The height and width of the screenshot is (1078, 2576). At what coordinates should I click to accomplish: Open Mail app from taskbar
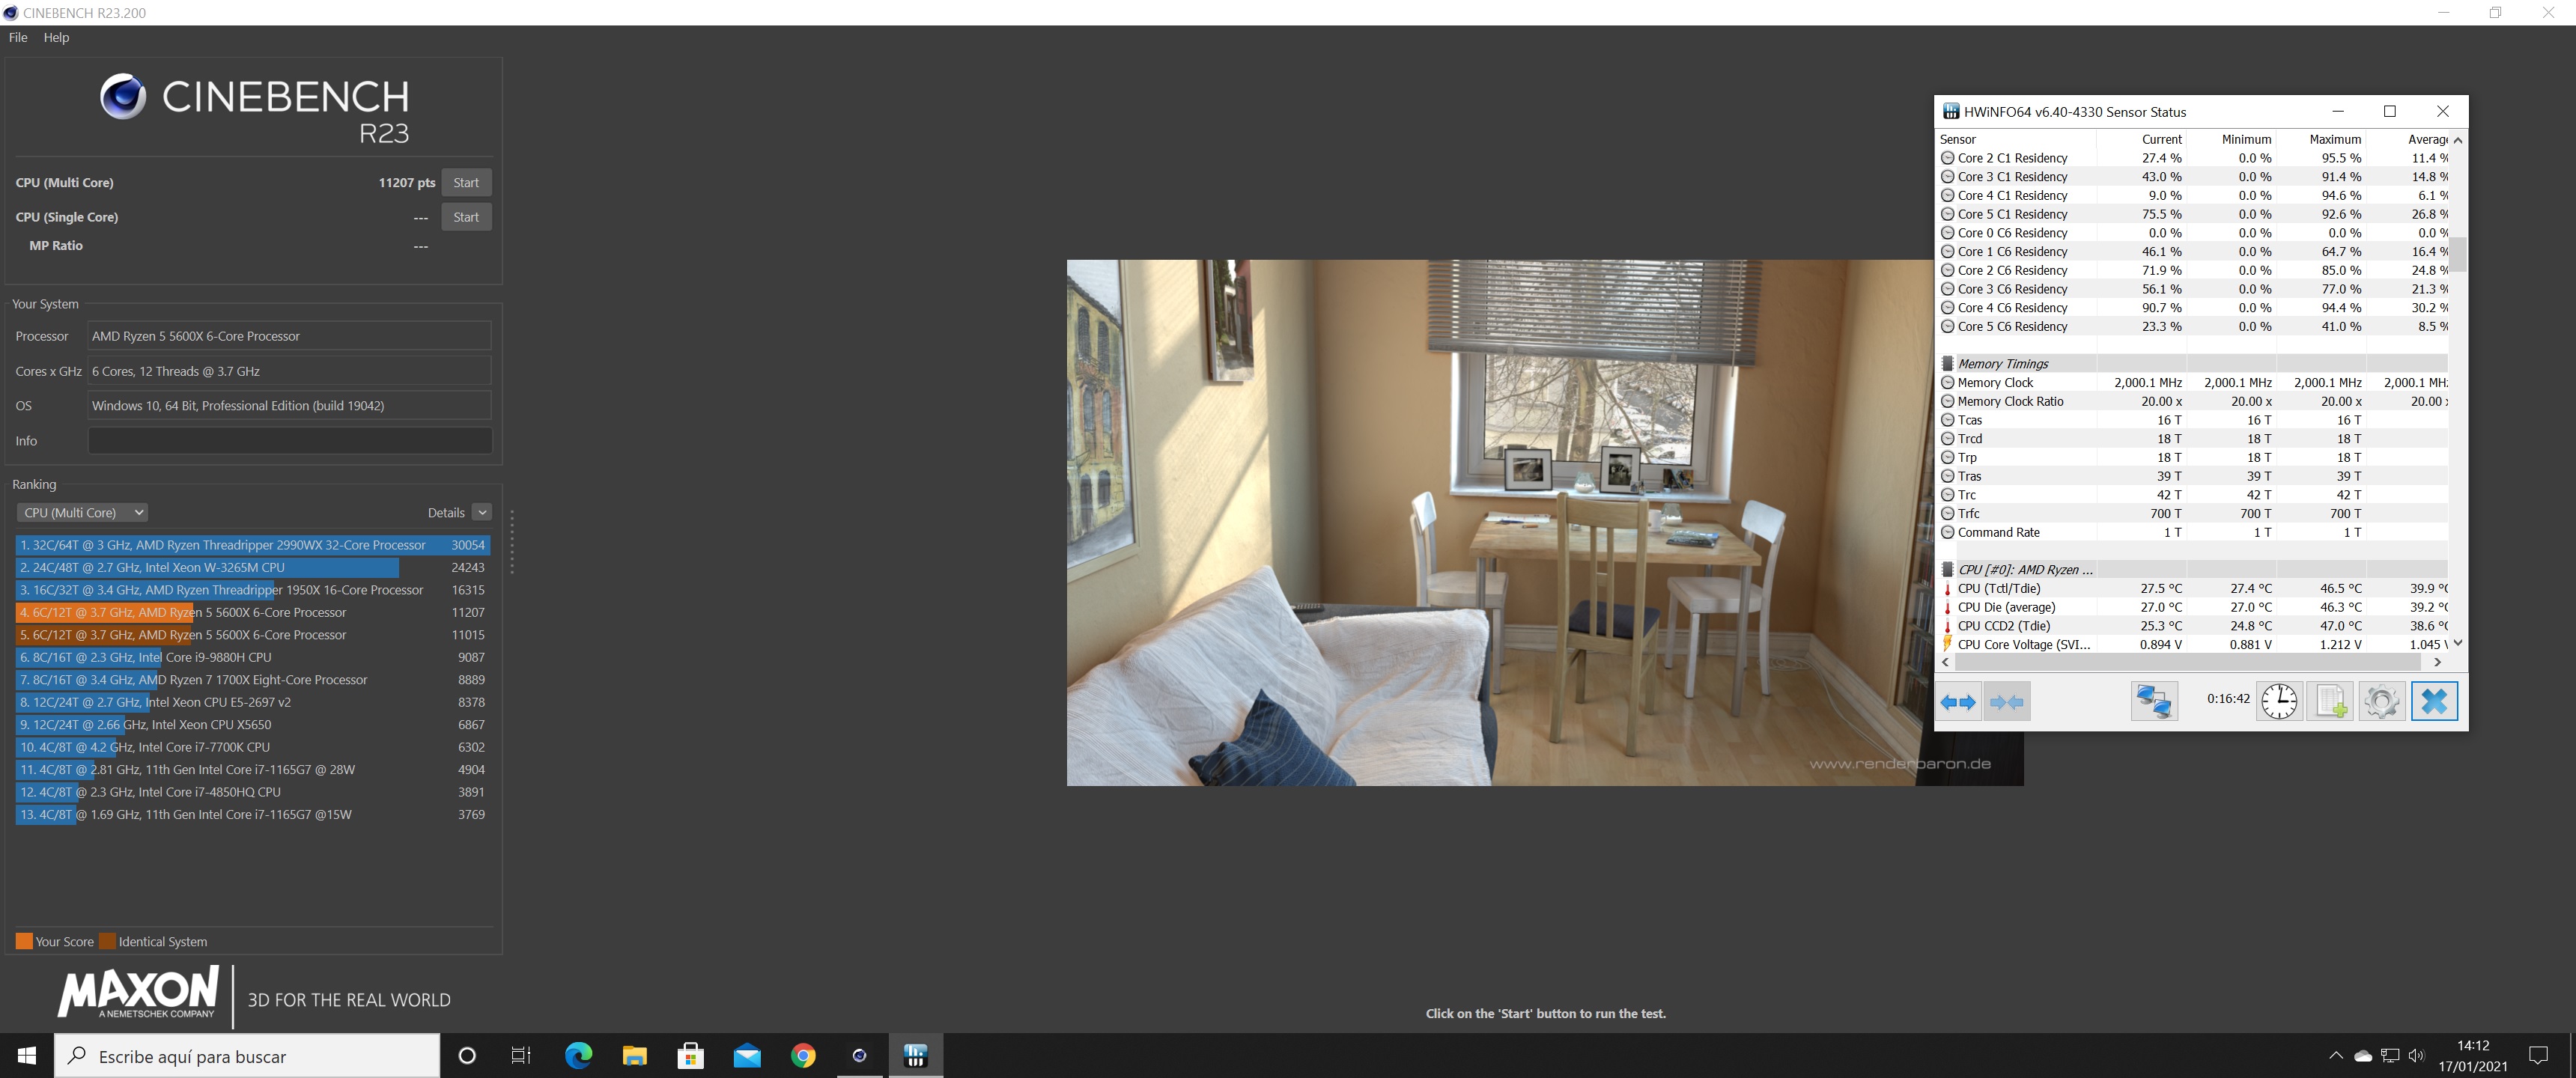747,1056
